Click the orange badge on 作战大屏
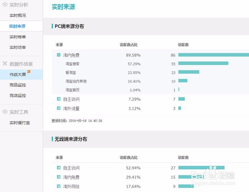 (x=29, y=71)
